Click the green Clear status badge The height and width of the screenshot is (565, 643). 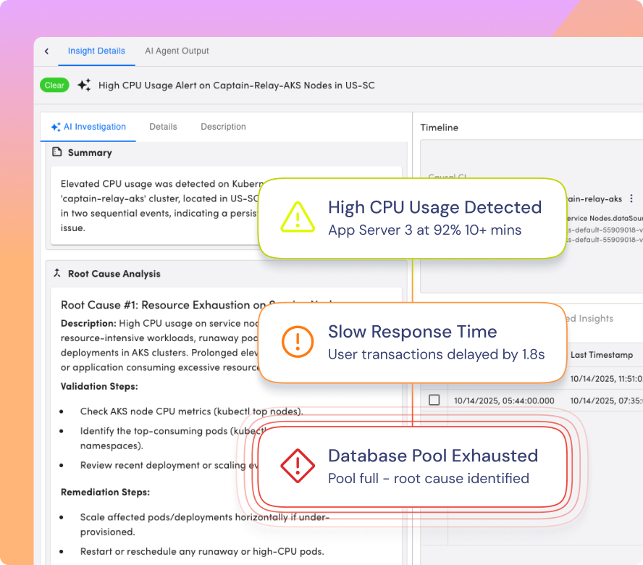(54, 85)
